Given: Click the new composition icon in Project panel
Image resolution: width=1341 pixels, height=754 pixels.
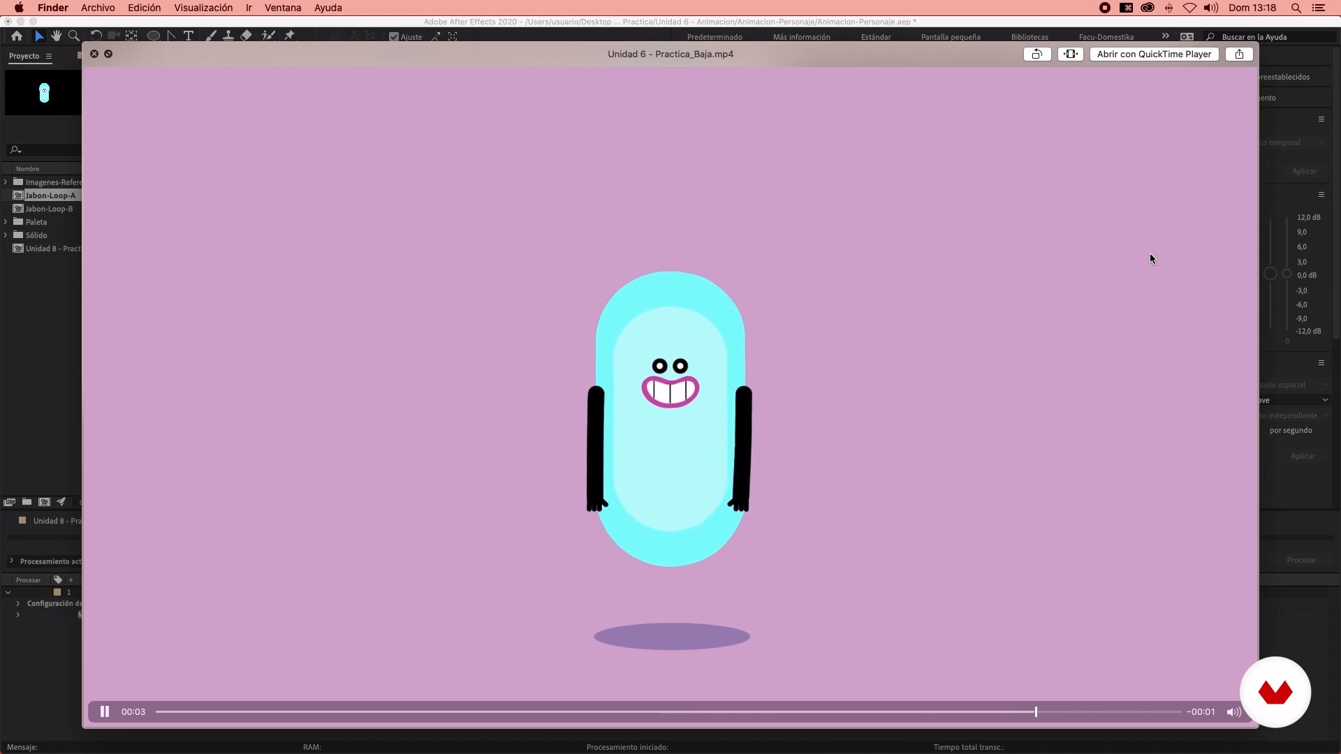Looking at the screenshot, I should click(x=44, y=502).
